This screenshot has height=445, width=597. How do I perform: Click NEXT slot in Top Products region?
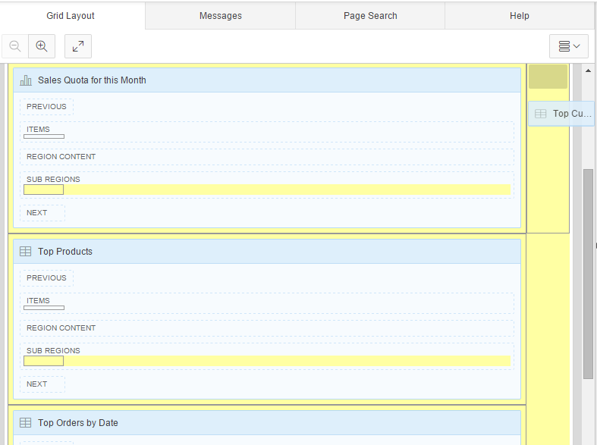click(37, 384)
